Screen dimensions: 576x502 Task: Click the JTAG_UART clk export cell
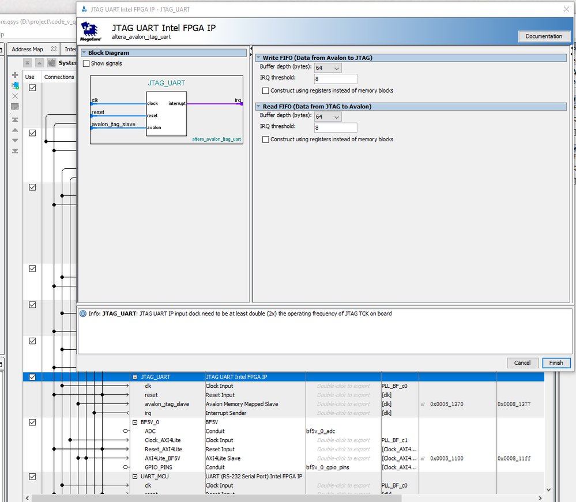pyautogui.click(x=343, y=386)
